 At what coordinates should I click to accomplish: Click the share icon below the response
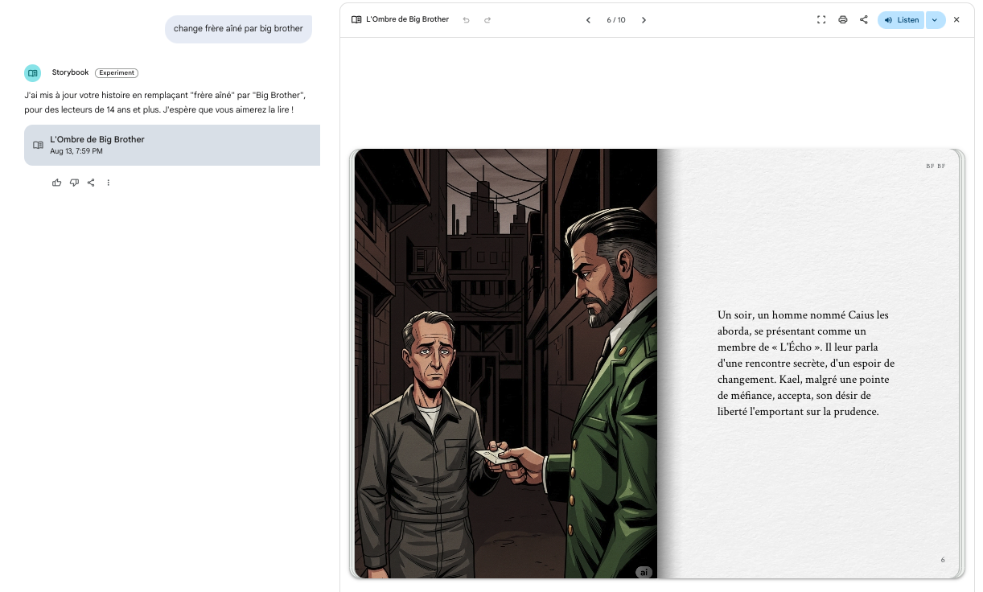click(91, 183)
